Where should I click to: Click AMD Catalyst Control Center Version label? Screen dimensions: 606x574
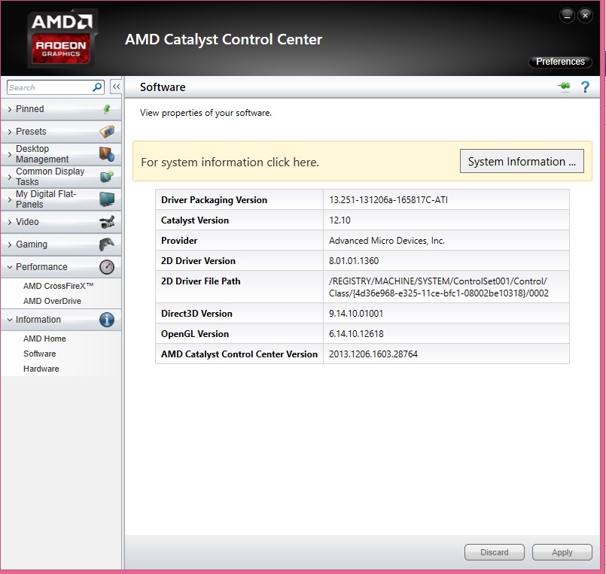pos(239,354)
